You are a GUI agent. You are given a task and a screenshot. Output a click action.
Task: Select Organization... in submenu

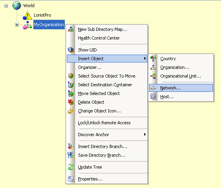pos(181,67)
